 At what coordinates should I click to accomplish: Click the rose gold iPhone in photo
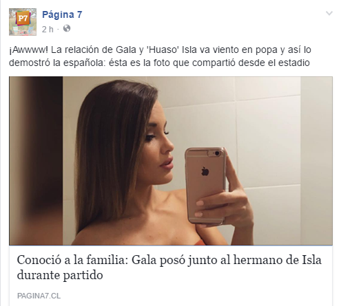pyautogui.click(x=206, y=186)
